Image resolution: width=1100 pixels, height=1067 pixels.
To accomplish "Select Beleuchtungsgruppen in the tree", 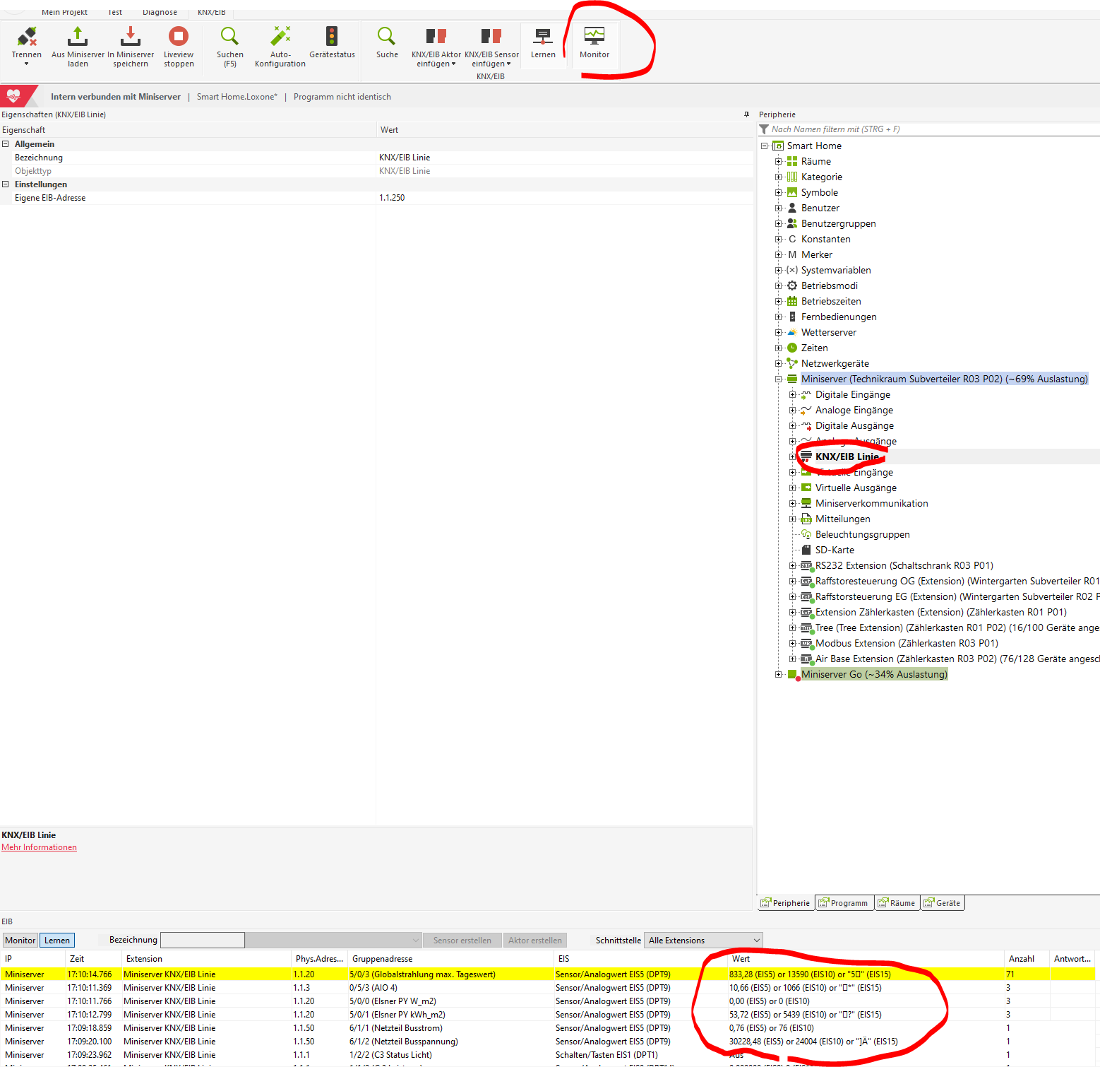I will pyautogui.click(x=862, y=534).
